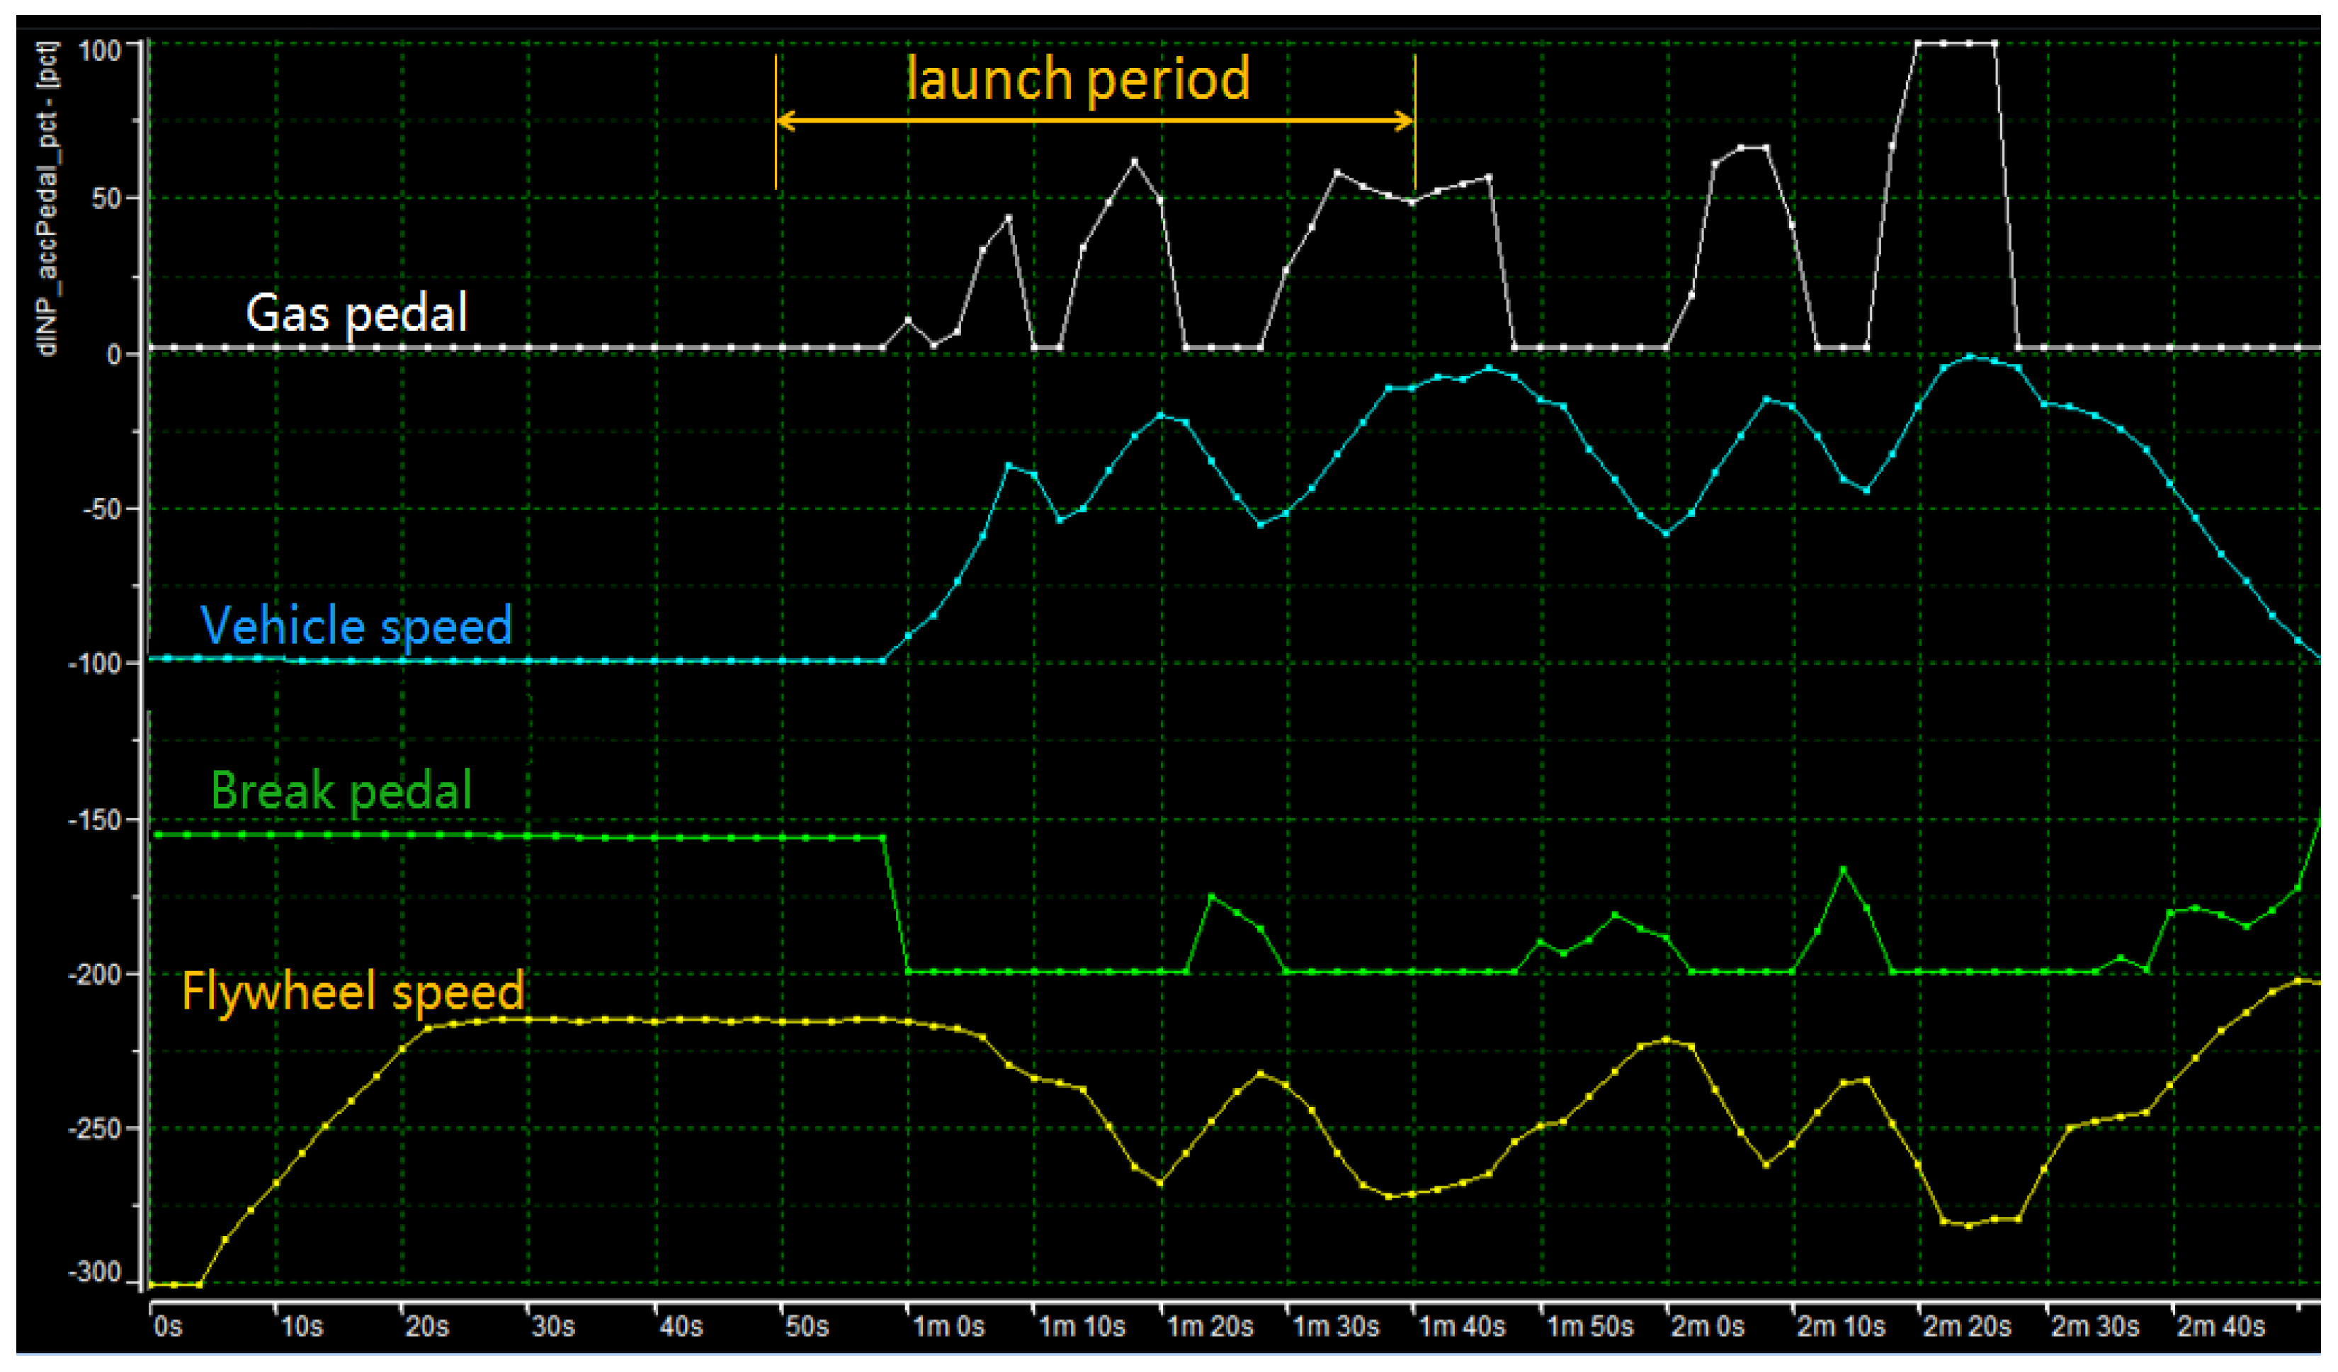Viewport: 2338px width, 1372px height.
Task: Click the '30s' time axis label
Action: coord(553,1327)
